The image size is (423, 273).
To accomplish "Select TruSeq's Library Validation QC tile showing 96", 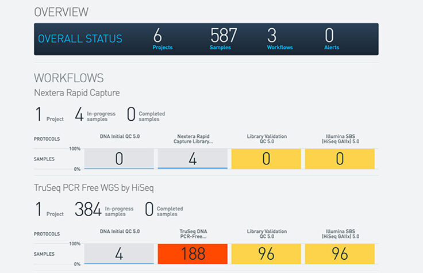I will [266, 253].
